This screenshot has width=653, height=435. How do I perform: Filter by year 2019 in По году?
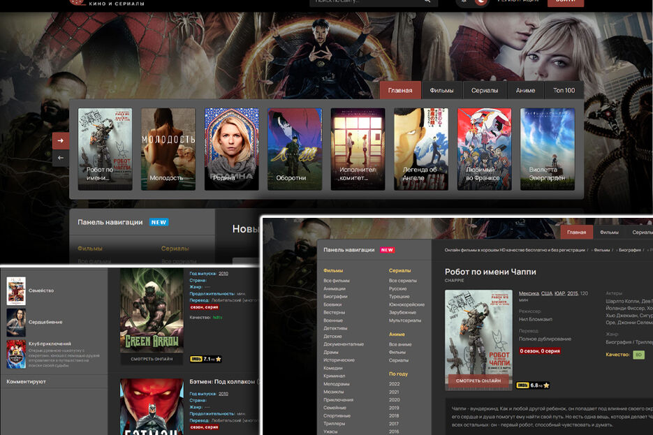pos(394,408)
